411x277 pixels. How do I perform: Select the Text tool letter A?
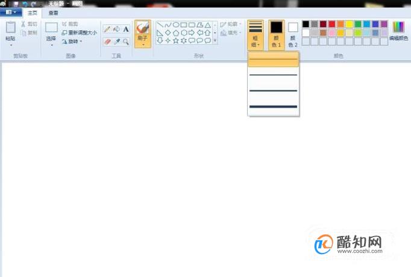(126, 29)
